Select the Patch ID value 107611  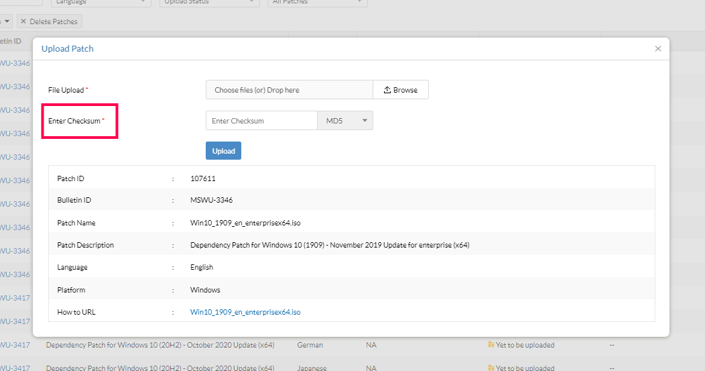pos(203,178)
